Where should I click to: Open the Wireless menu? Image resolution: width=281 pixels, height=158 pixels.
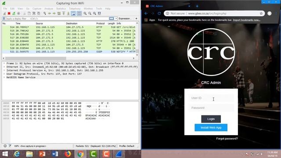pyautogui.click(x=88, y=9)
